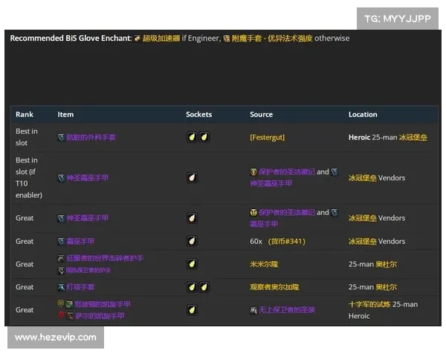Click icon beside the second 米米尔隆 row item
This screenshot has width=446, height=356.
coord(61,270)
